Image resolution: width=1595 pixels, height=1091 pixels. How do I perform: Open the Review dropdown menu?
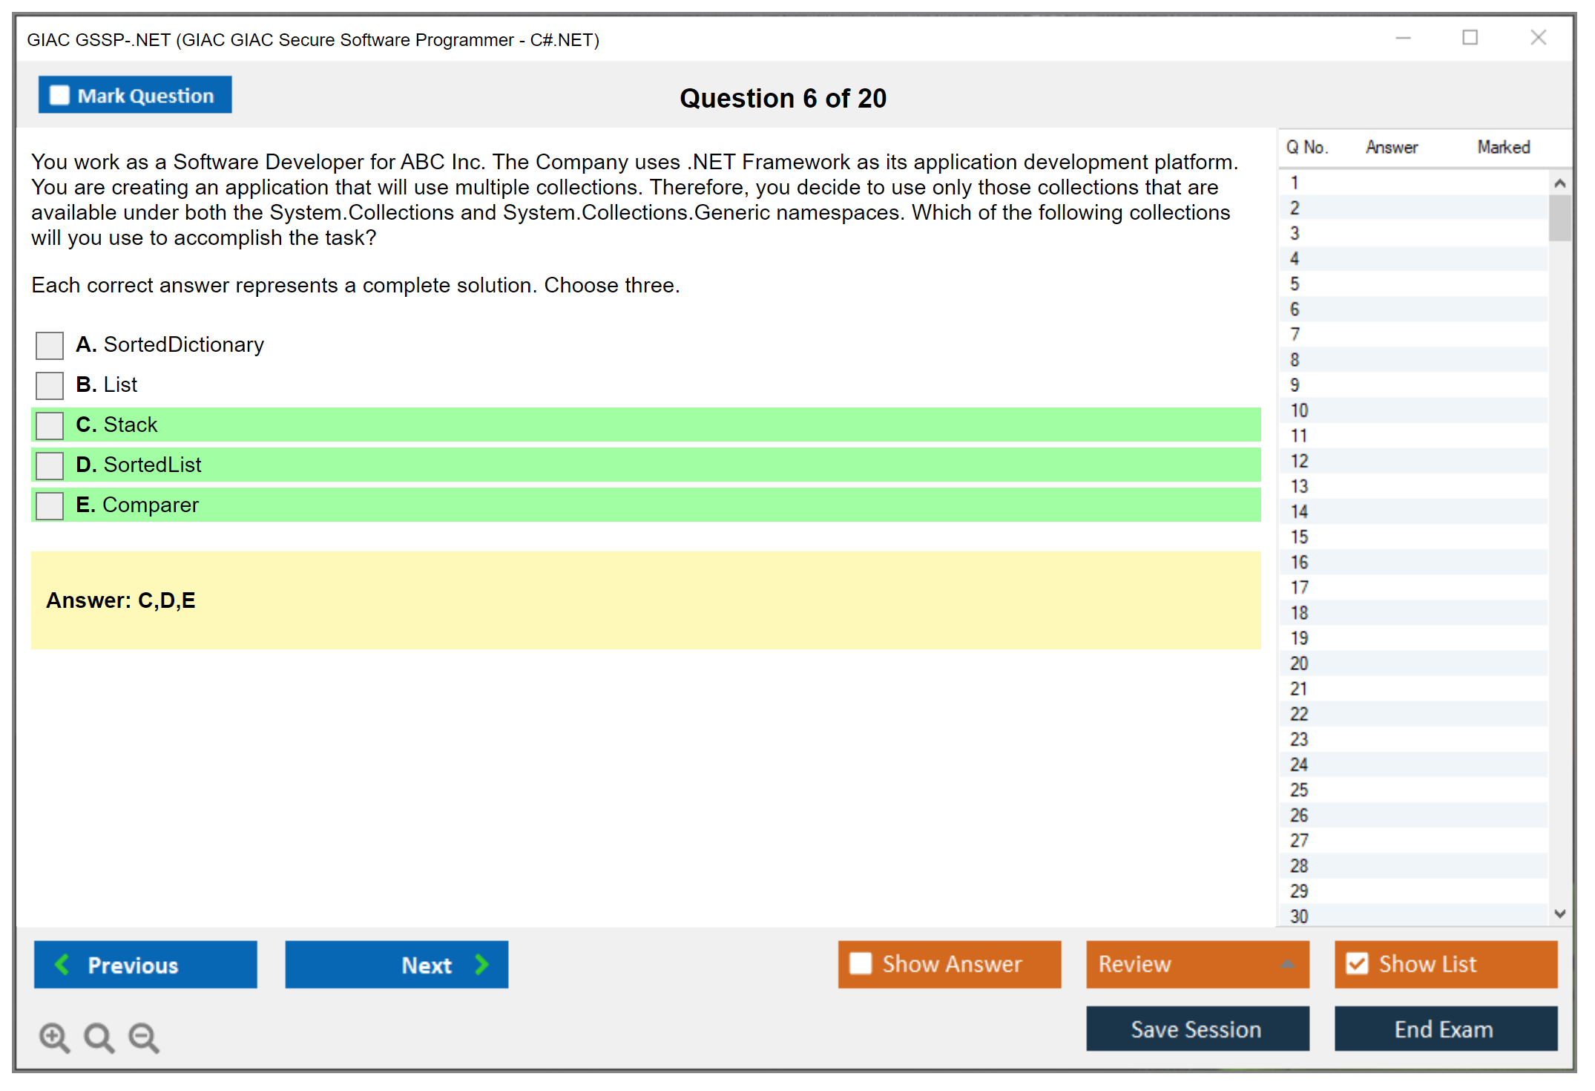coord(1197,964)
